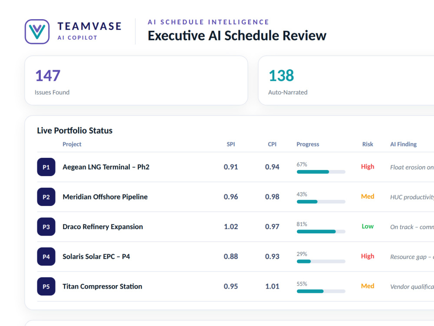The image size is (434, 326).
Task: Click the SPI column header
Action: [x=231, y=144]
